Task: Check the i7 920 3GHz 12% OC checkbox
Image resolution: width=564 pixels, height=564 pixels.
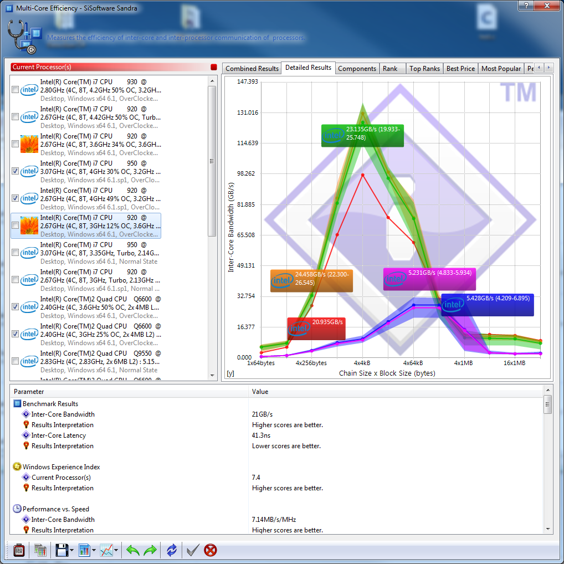Action: click(x=15, y=225)
